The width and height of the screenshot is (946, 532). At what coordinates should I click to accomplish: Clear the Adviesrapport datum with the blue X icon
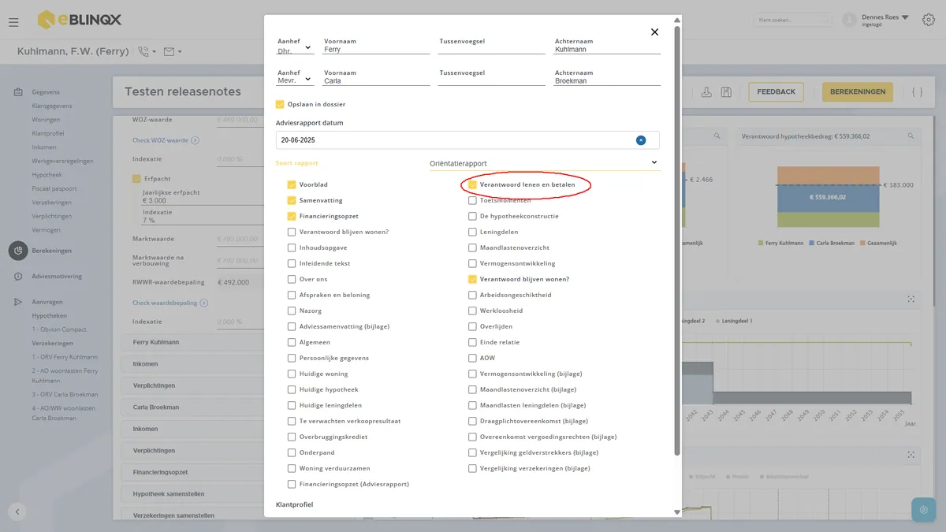point(641,140)
